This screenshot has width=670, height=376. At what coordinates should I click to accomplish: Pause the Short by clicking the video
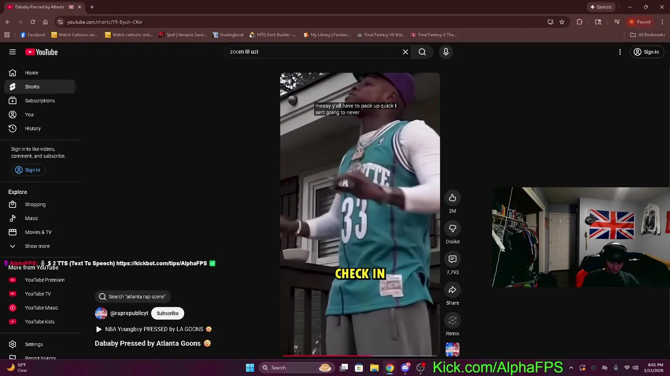pos(360,214)
